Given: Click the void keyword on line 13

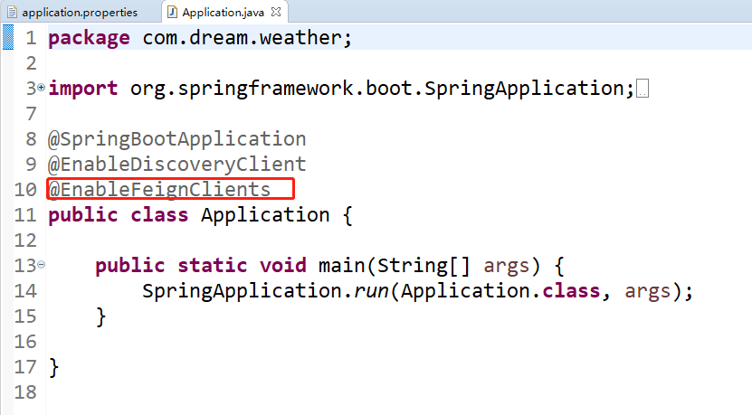Looking at the screenshot, I should click(283, 266).
